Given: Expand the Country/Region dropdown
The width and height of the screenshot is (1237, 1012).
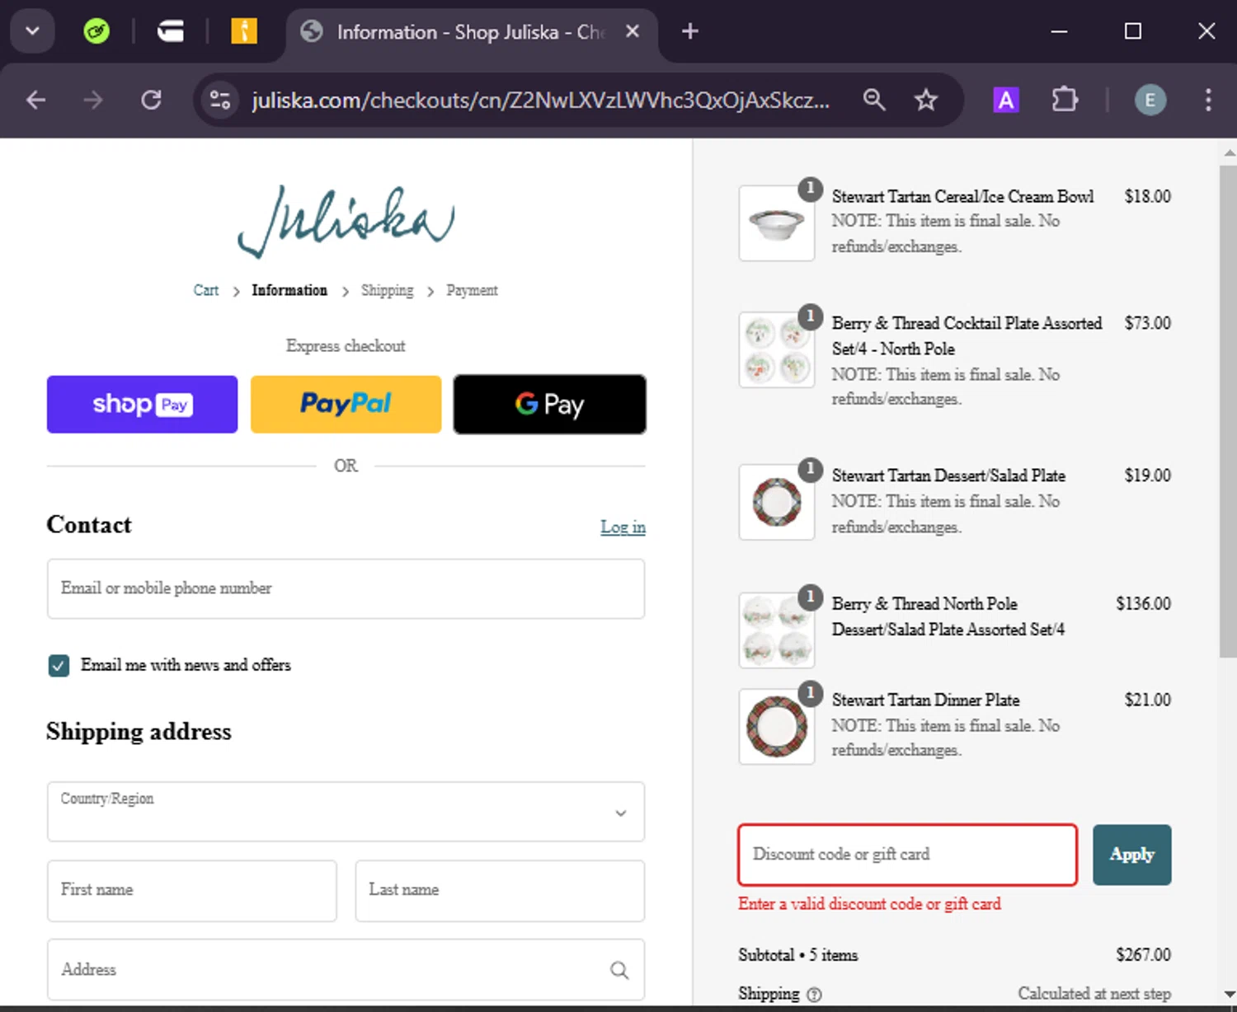Looking at the screenshot, I should tap(346, 812).
